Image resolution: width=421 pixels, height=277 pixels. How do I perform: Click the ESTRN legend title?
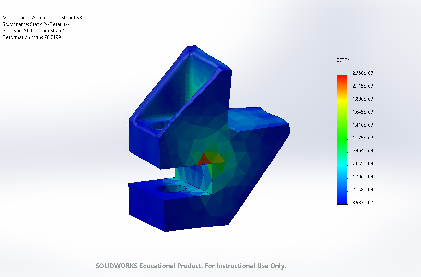(344, 60)
